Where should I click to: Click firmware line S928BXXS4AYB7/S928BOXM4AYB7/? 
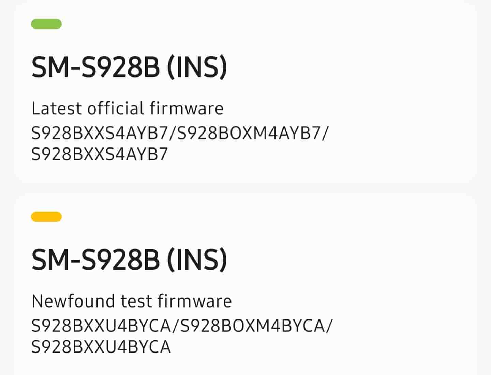pyautogui.click(x=179, y=133)
